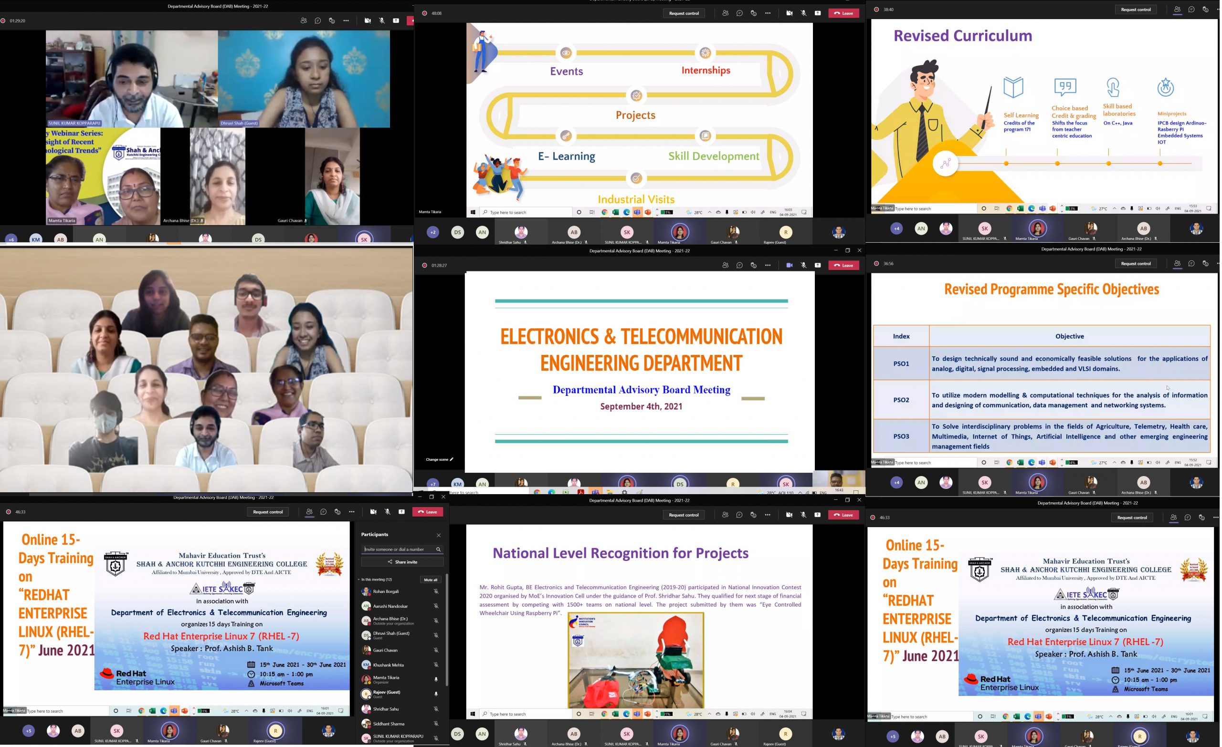Show participants in the 01:28:27 meeting window
This screenshot has height=747, width=1222.
(725, 266)
